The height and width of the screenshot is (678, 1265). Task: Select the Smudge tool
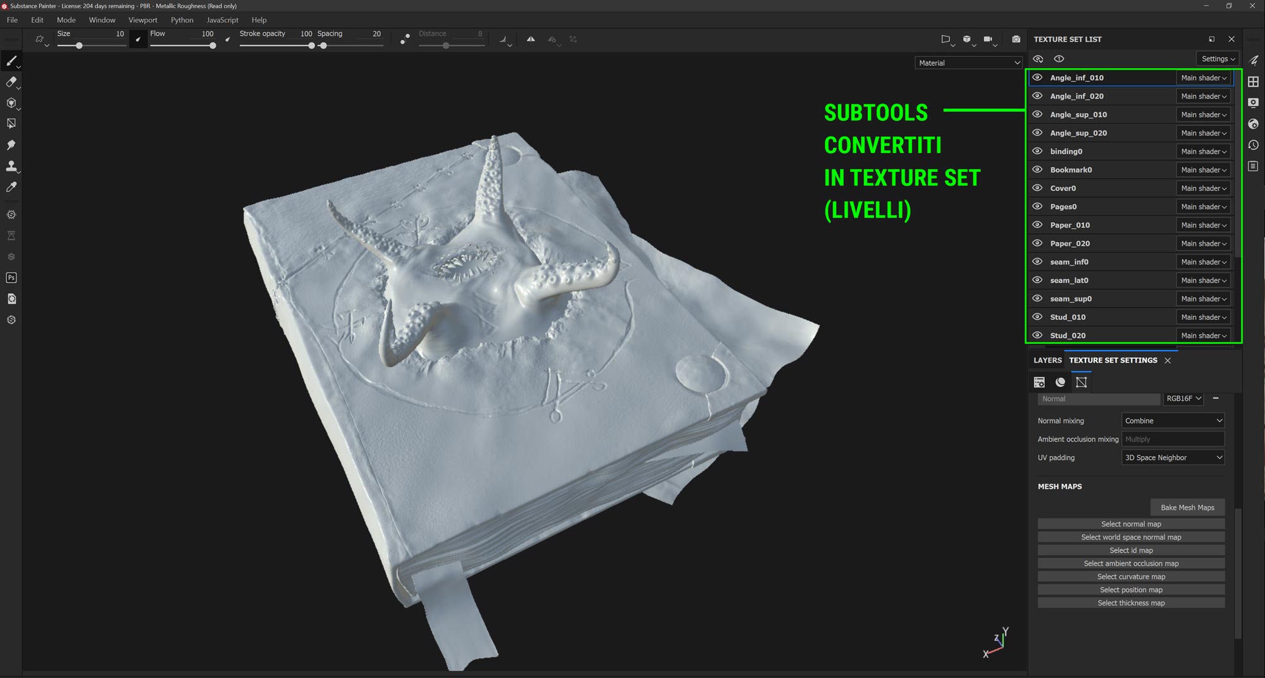[11, 145]
